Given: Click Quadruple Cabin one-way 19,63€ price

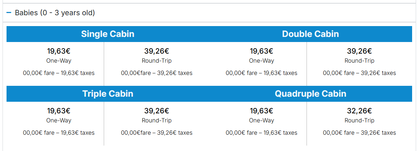Looking at the screenshot, I should pos(262,111).
